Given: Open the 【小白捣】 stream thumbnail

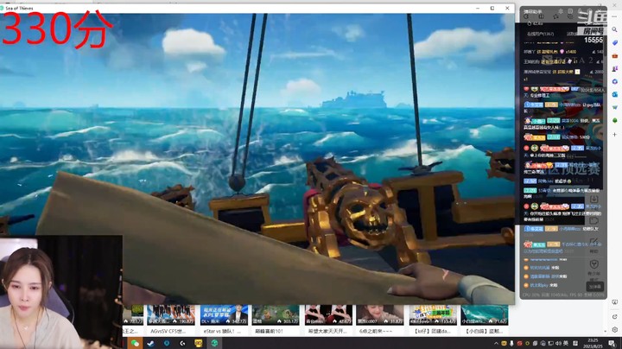Looking at the screenshot, I should 485,315.
